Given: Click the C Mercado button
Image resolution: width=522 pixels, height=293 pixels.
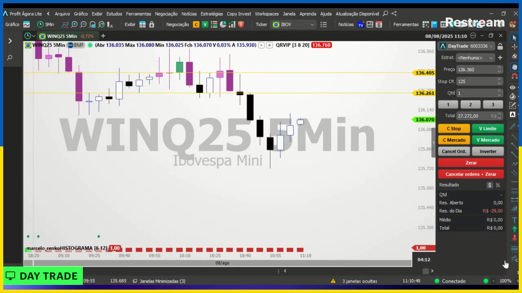Looking at the screenshot, I should tap(454, 140).
